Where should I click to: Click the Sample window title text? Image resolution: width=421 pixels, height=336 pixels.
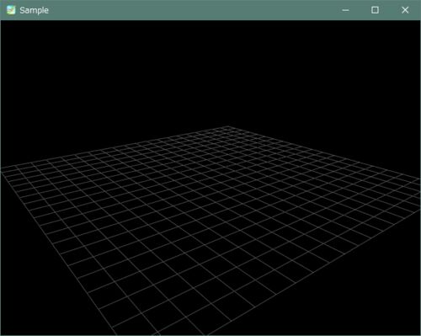pos(34,10)
